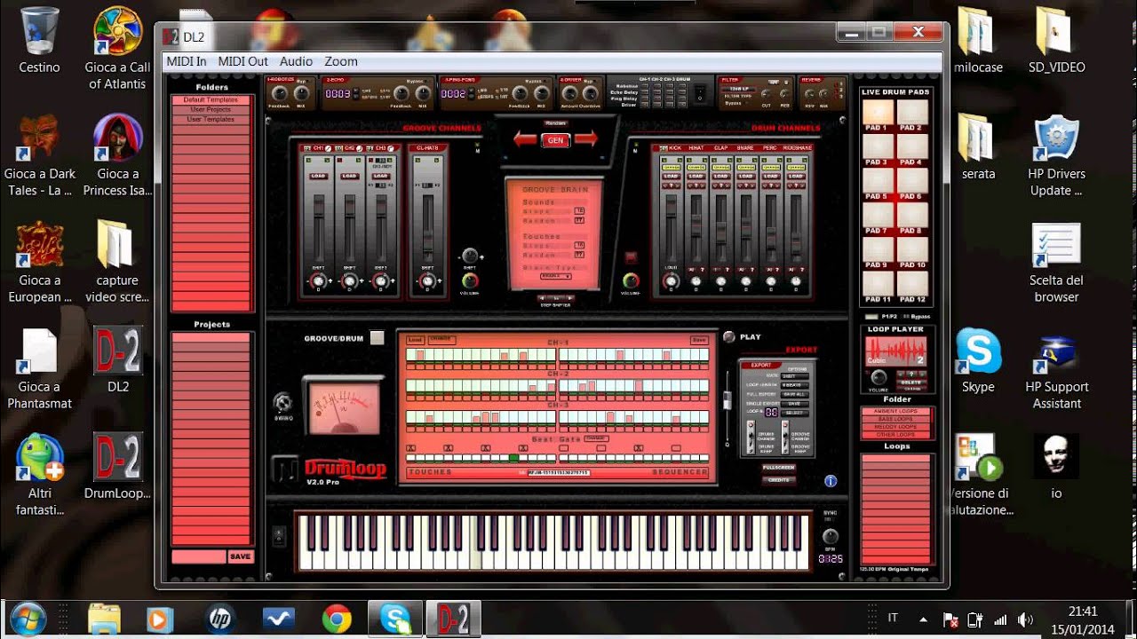Click the filter CUT knob
This screenshot has width=1137, height=639.
(765, 93)
